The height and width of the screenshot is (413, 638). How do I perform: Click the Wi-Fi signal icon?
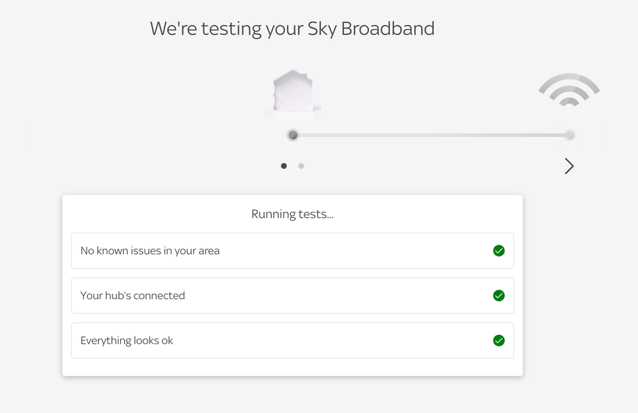[569, 90]
